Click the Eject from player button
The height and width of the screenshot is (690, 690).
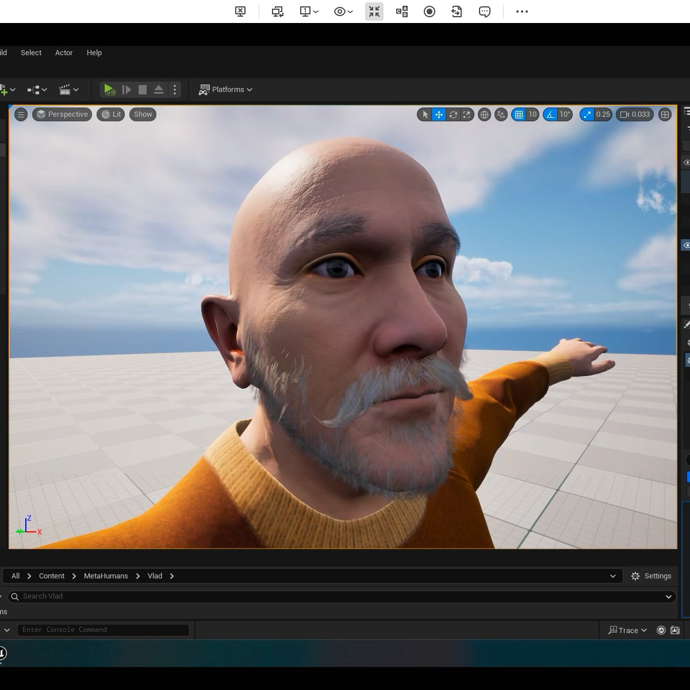pyautogui.click(x=159, y=90)
